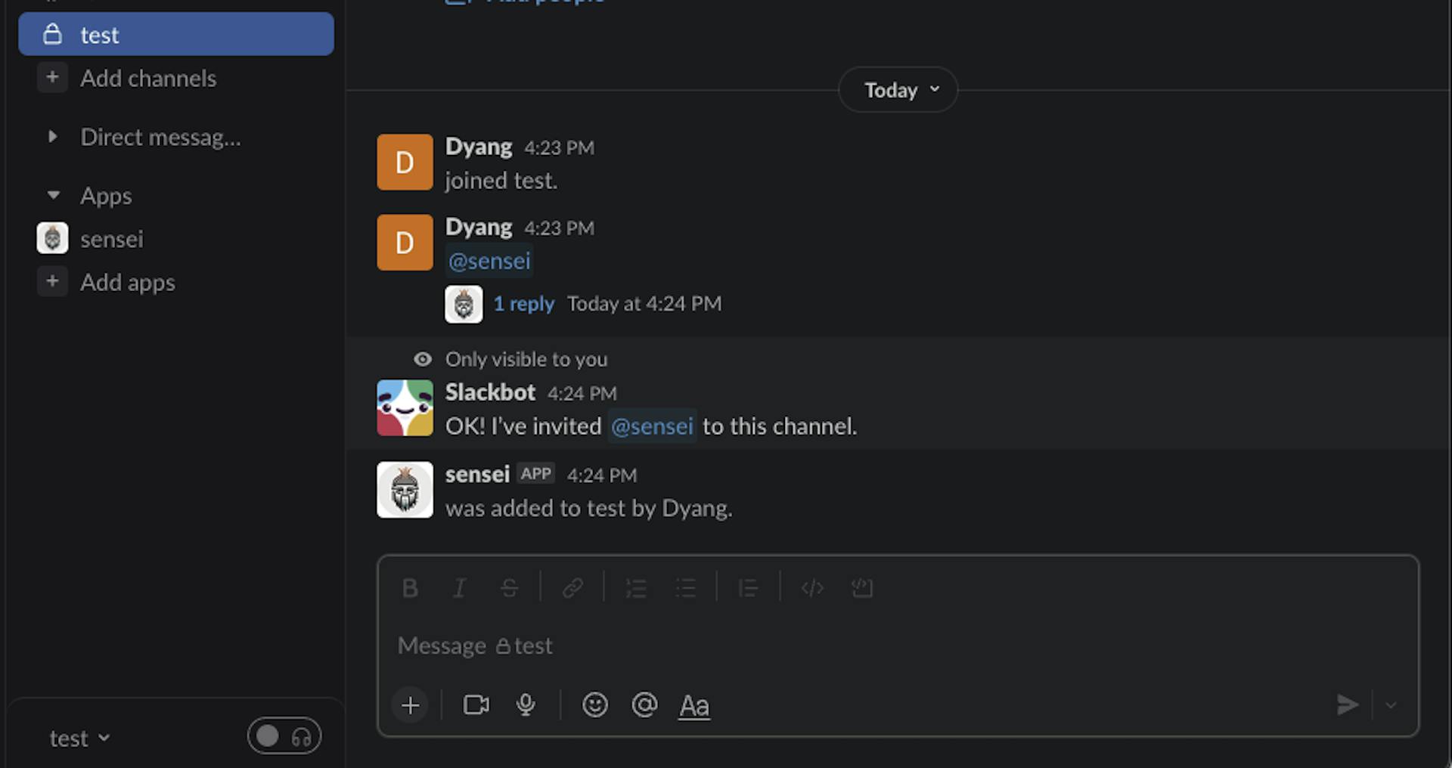Record a video clip
Screen dimensions: 1452x768
(476, 705)
